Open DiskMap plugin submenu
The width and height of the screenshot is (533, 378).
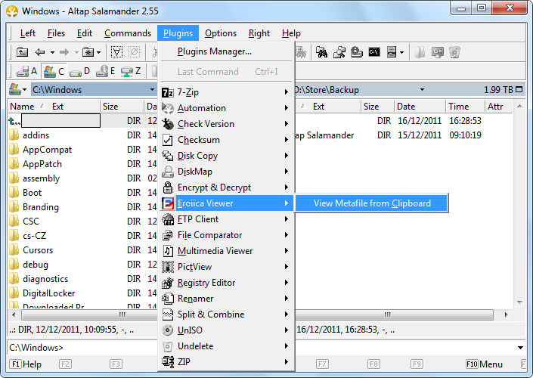click(226, 172)
